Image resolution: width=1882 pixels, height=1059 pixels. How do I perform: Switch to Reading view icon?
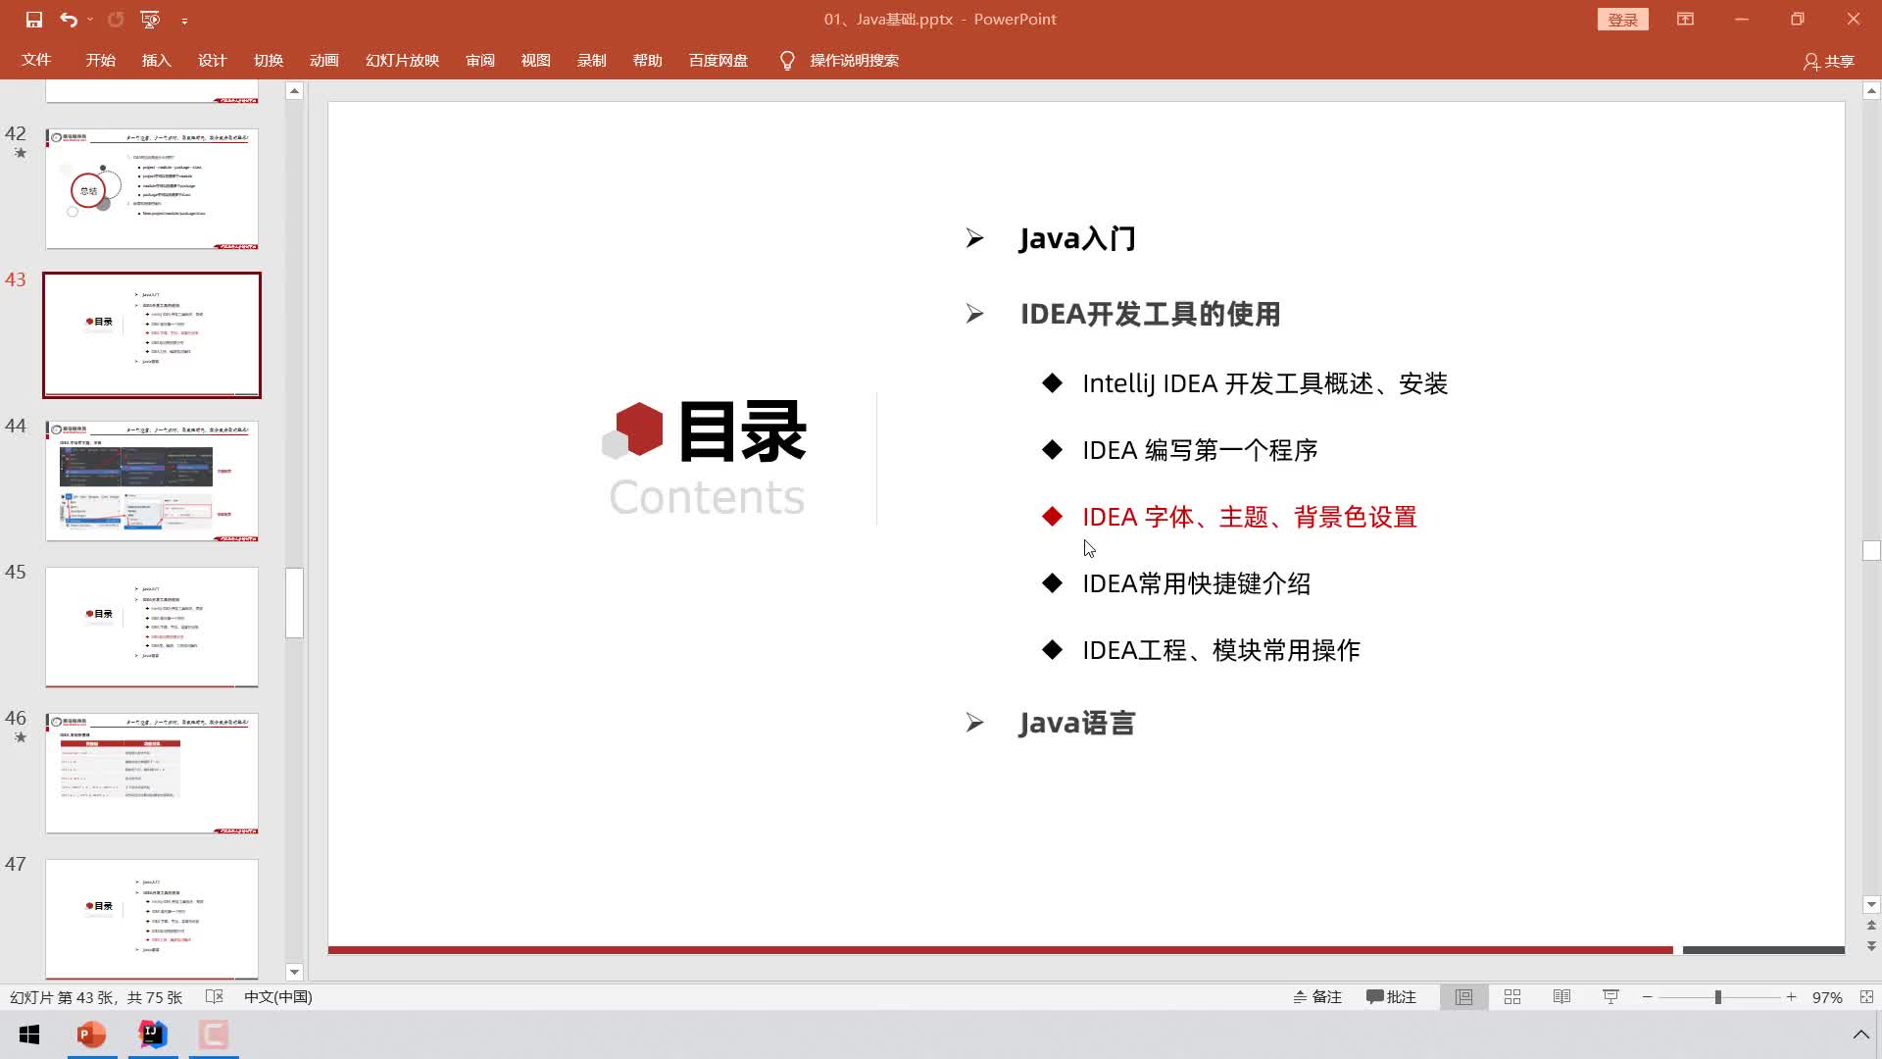point(1561,996)
